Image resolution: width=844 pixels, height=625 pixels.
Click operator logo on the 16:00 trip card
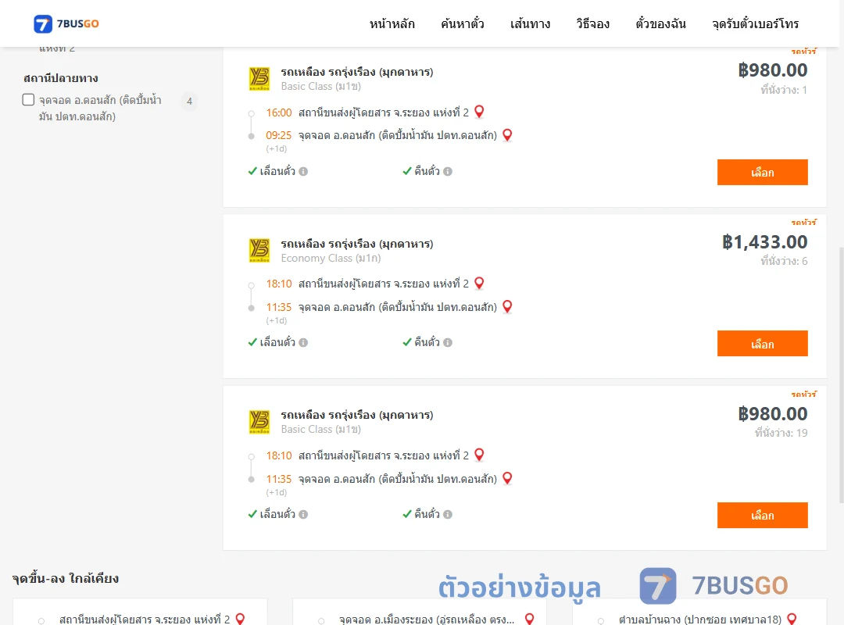point(259,79)
